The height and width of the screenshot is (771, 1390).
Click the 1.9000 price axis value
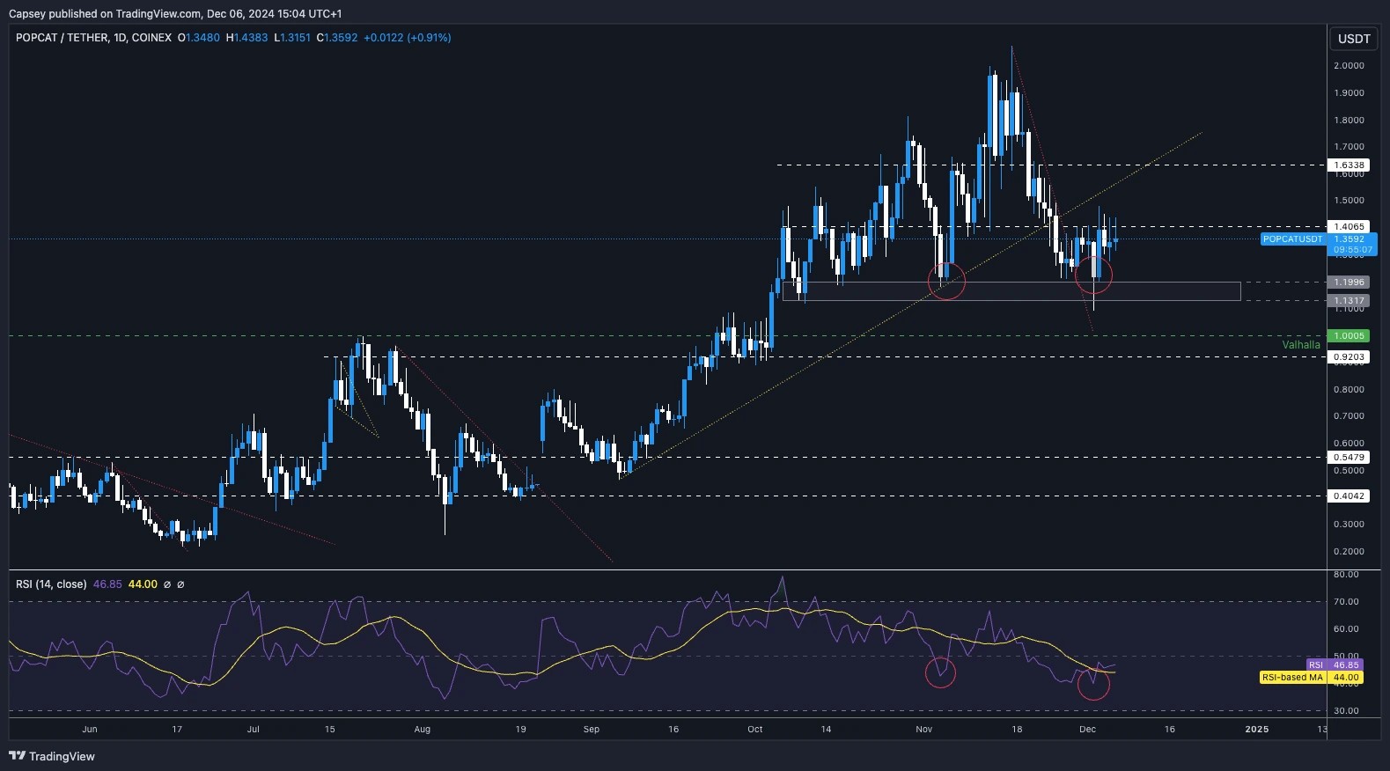1350,93
